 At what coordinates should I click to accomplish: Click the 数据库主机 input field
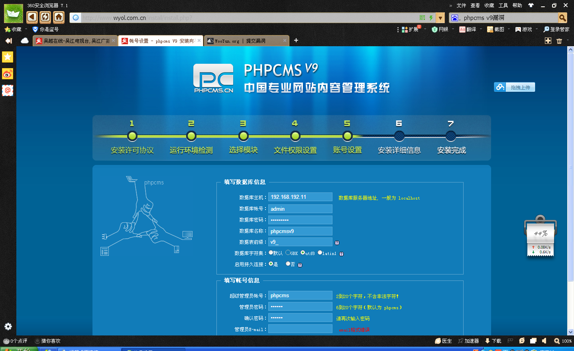tap(300, 197)
